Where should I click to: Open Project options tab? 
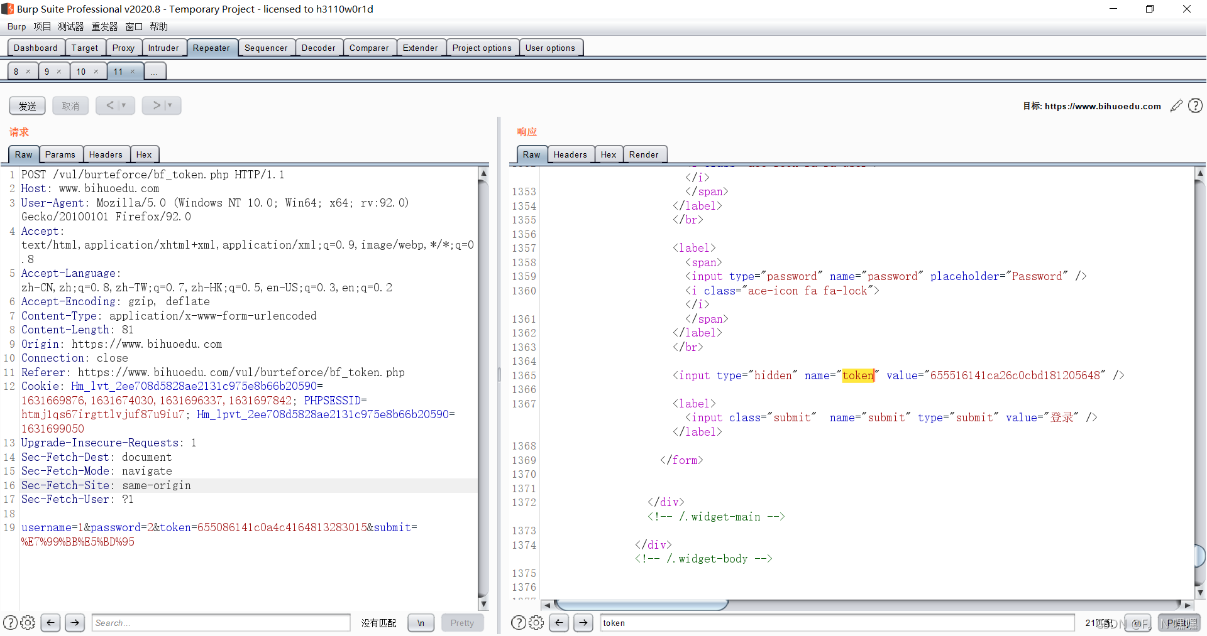[482, 48]
